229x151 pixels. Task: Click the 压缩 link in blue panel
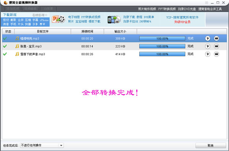28,20
